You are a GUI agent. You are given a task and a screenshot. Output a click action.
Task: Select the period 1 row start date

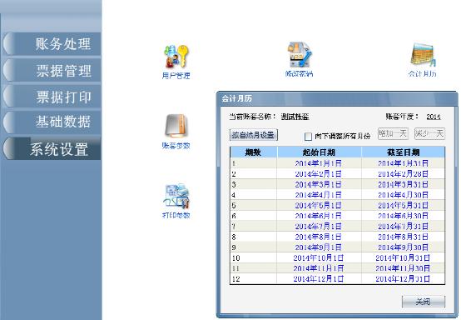pos(319,163)
